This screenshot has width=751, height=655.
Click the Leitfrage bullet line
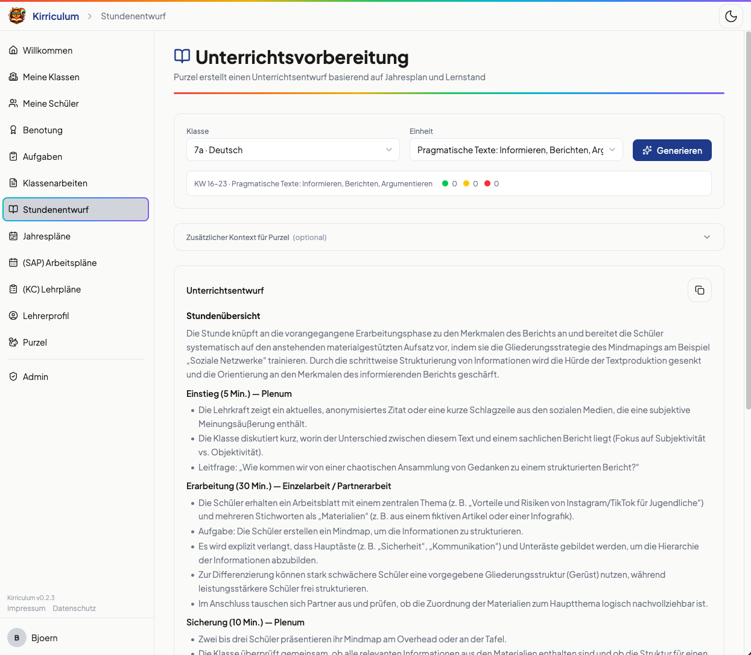(419, 467)
